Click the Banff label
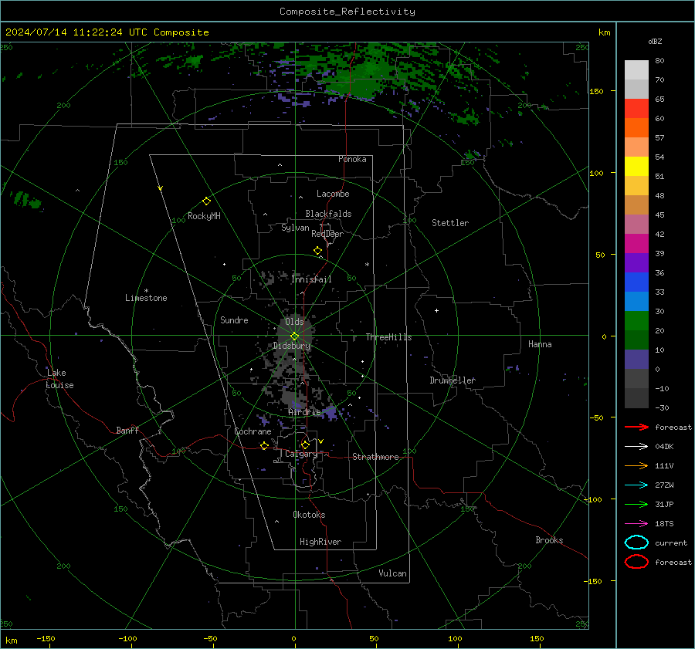Image resolution: width=695 pixels, height=649 pixels. [127, 431]
